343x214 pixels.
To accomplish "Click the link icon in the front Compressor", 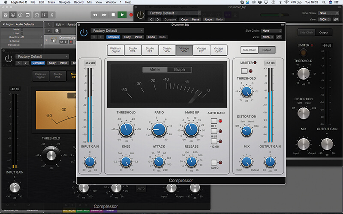I will 279,37.
